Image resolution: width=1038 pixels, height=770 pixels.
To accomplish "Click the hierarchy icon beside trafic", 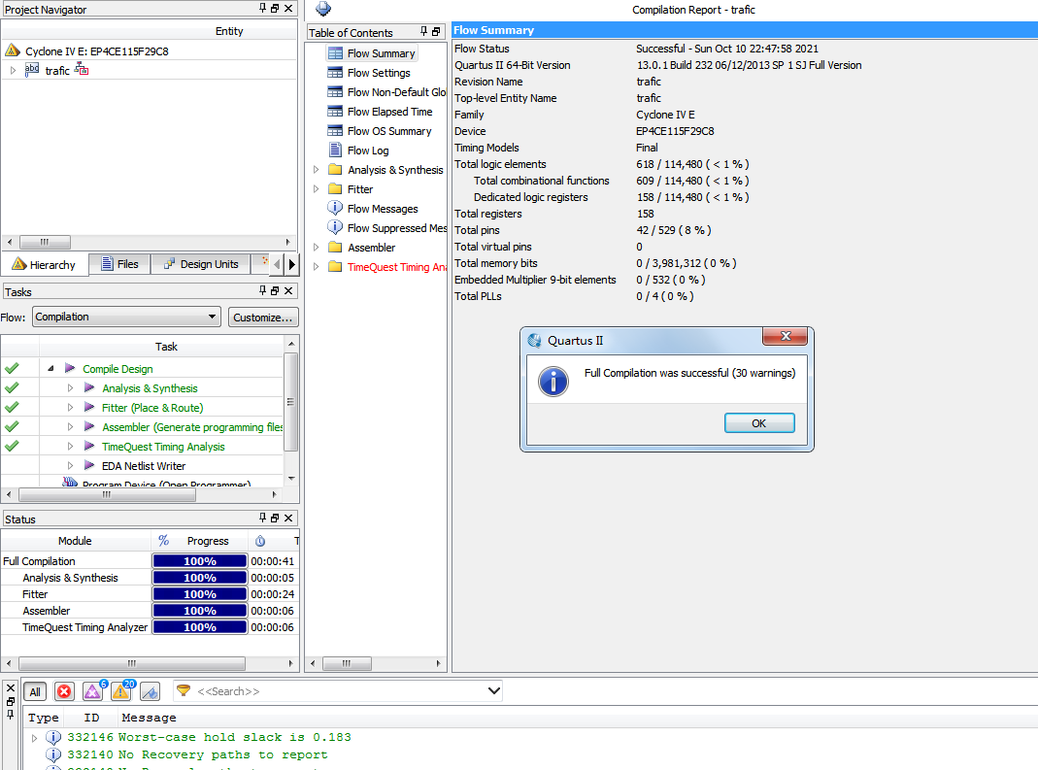I will 81,69.
